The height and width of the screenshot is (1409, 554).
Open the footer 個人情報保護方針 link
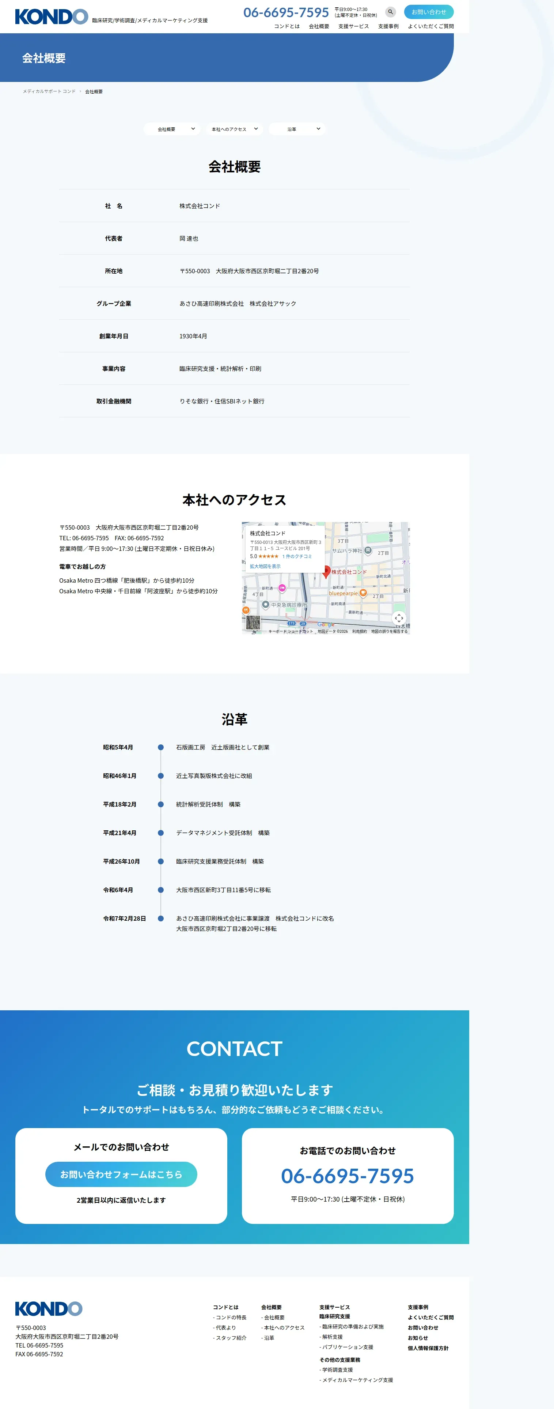(428, 1348)
